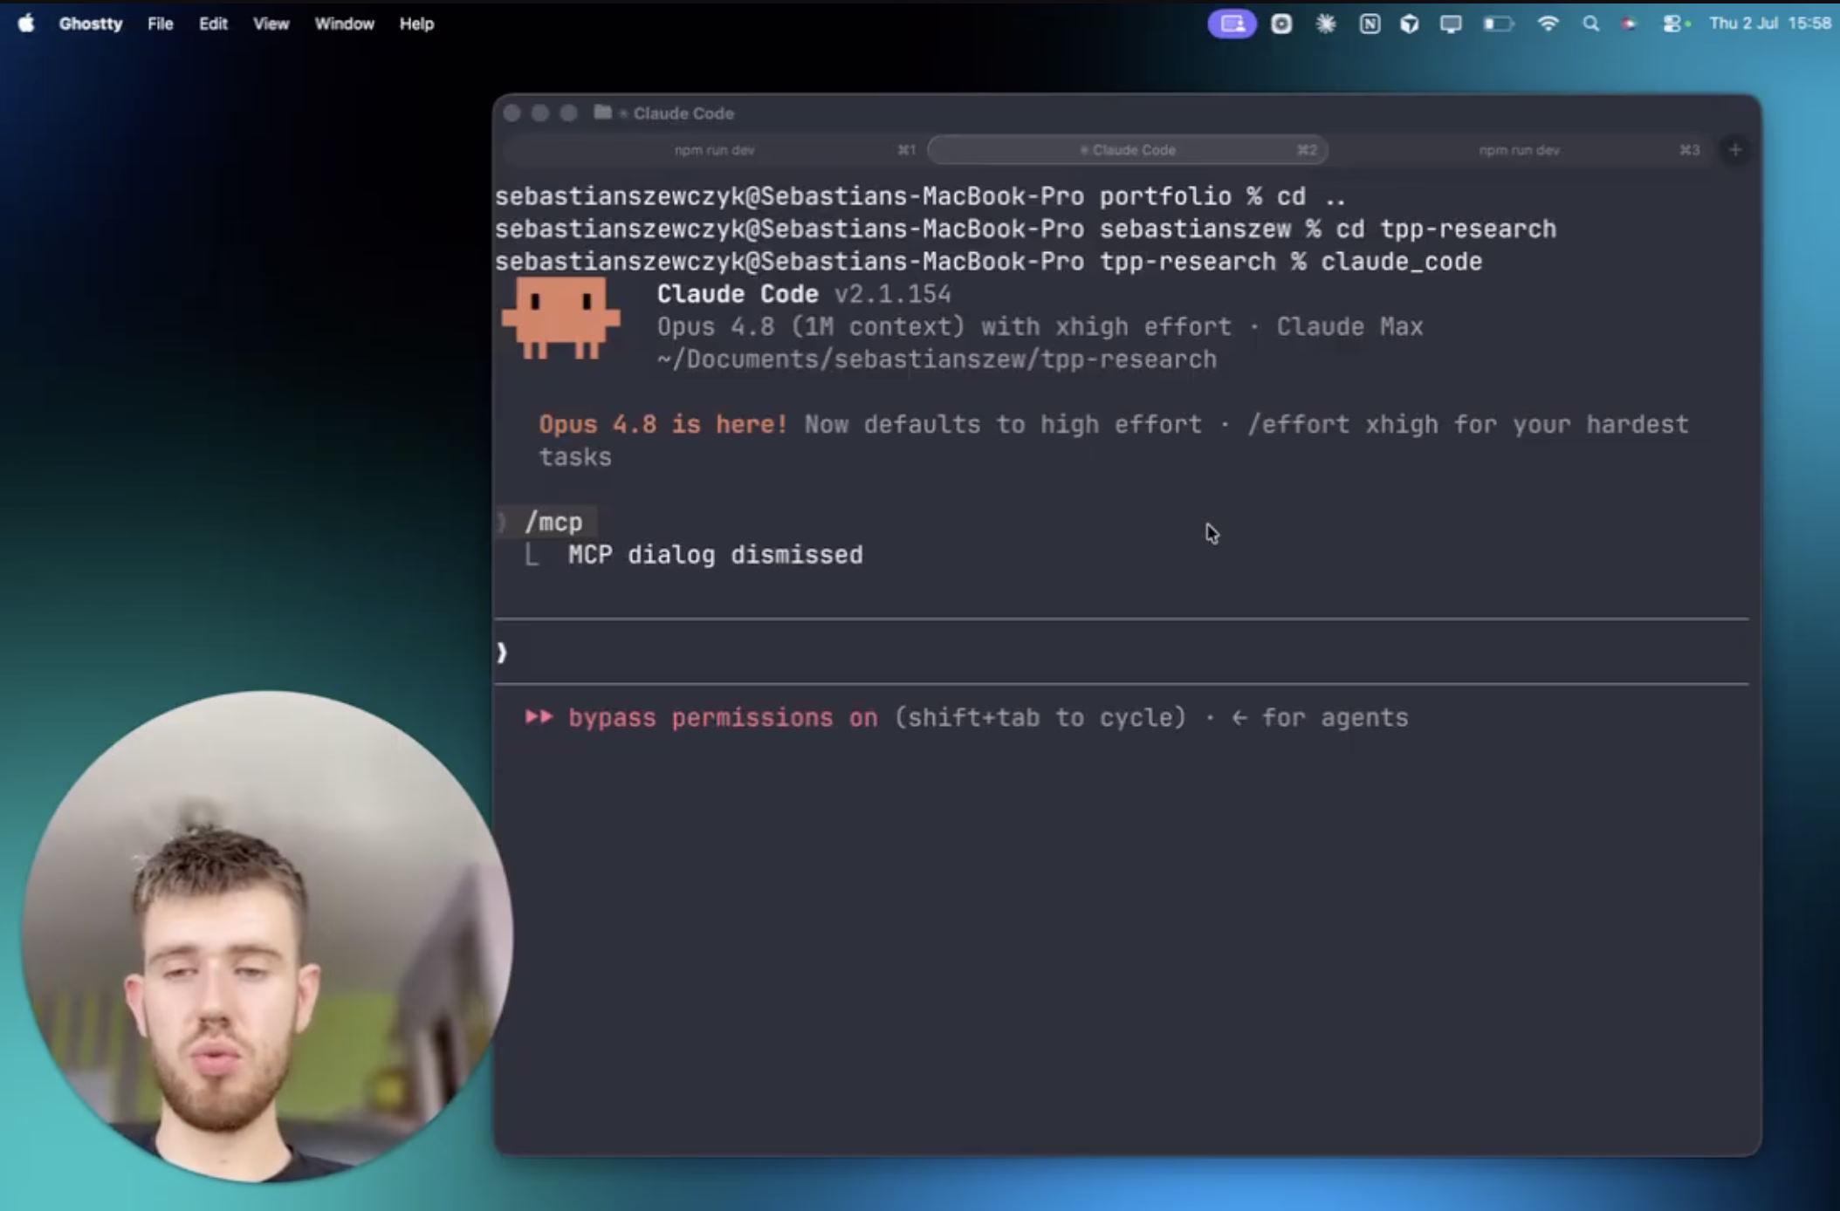The height and width of the screenshot is (1211, 1840).
Task: Open the View menu
Action: pyautogui.click(x=271, y=24)
